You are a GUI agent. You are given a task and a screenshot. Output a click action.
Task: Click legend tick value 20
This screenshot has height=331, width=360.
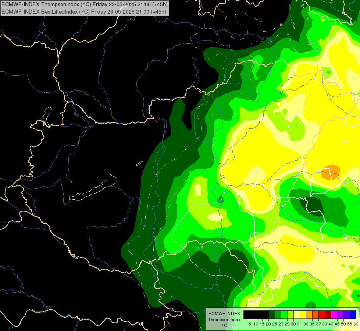268,324
